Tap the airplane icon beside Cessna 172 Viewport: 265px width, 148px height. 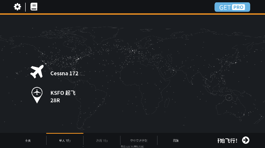[x=37, y=72]
